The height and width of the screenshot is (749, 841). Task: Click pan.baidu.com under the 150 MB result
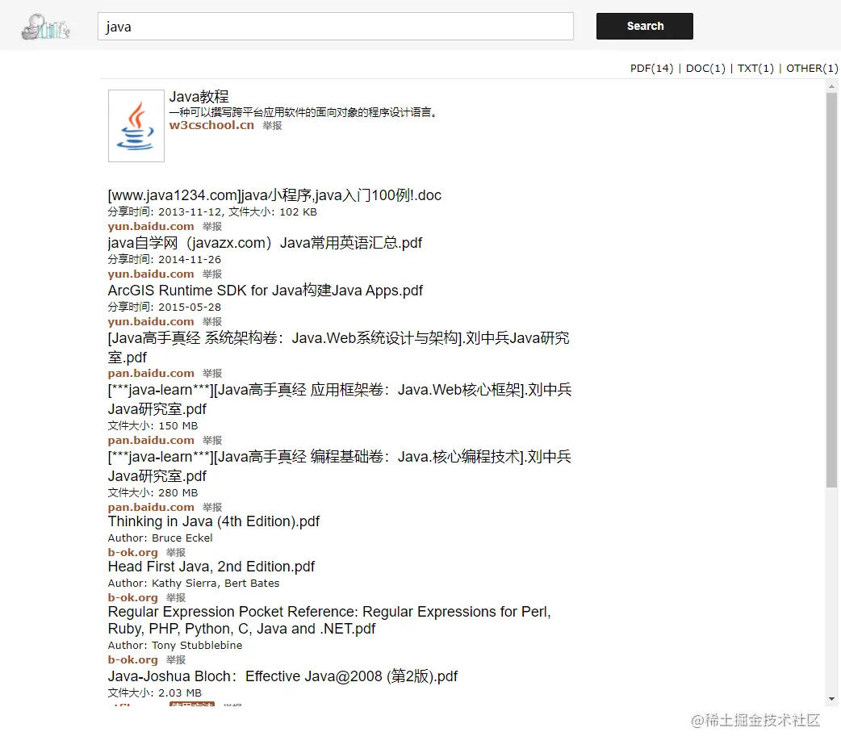151,441
